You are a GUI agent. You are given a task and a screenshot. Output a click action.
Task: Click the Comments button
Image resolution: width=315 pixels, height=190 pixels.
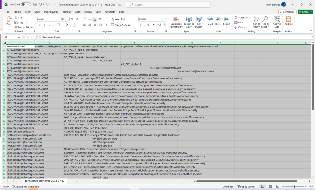pos(287,12)
